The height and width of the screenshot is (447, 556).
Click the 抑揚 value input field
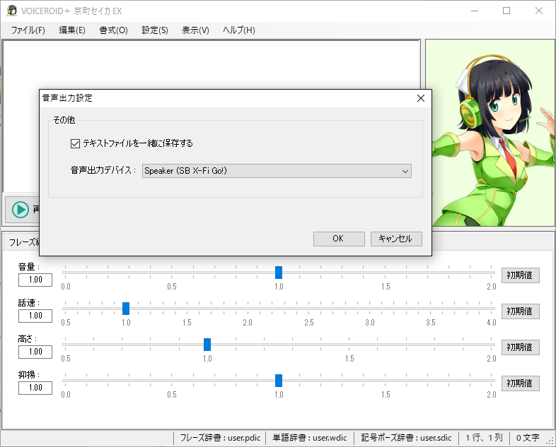[x=35, y=388]
